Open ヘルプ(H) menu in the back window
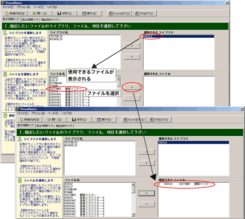245x219 pixels. [52, 7]
